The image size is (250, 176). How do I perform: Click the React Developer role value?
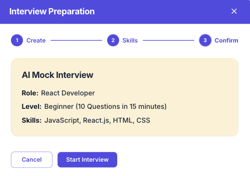click(x=68, y=93)
